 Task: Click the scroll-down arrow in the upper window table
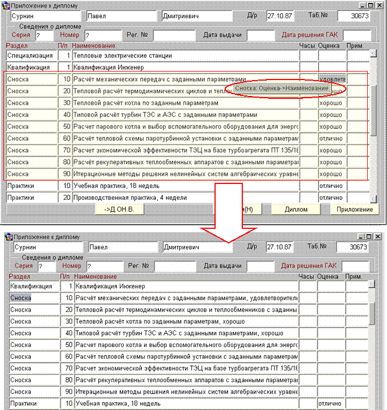(373, 199)
